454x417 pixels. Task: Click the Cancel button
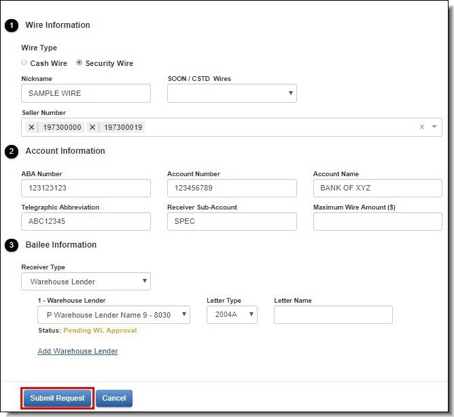[x=114, y=398]
